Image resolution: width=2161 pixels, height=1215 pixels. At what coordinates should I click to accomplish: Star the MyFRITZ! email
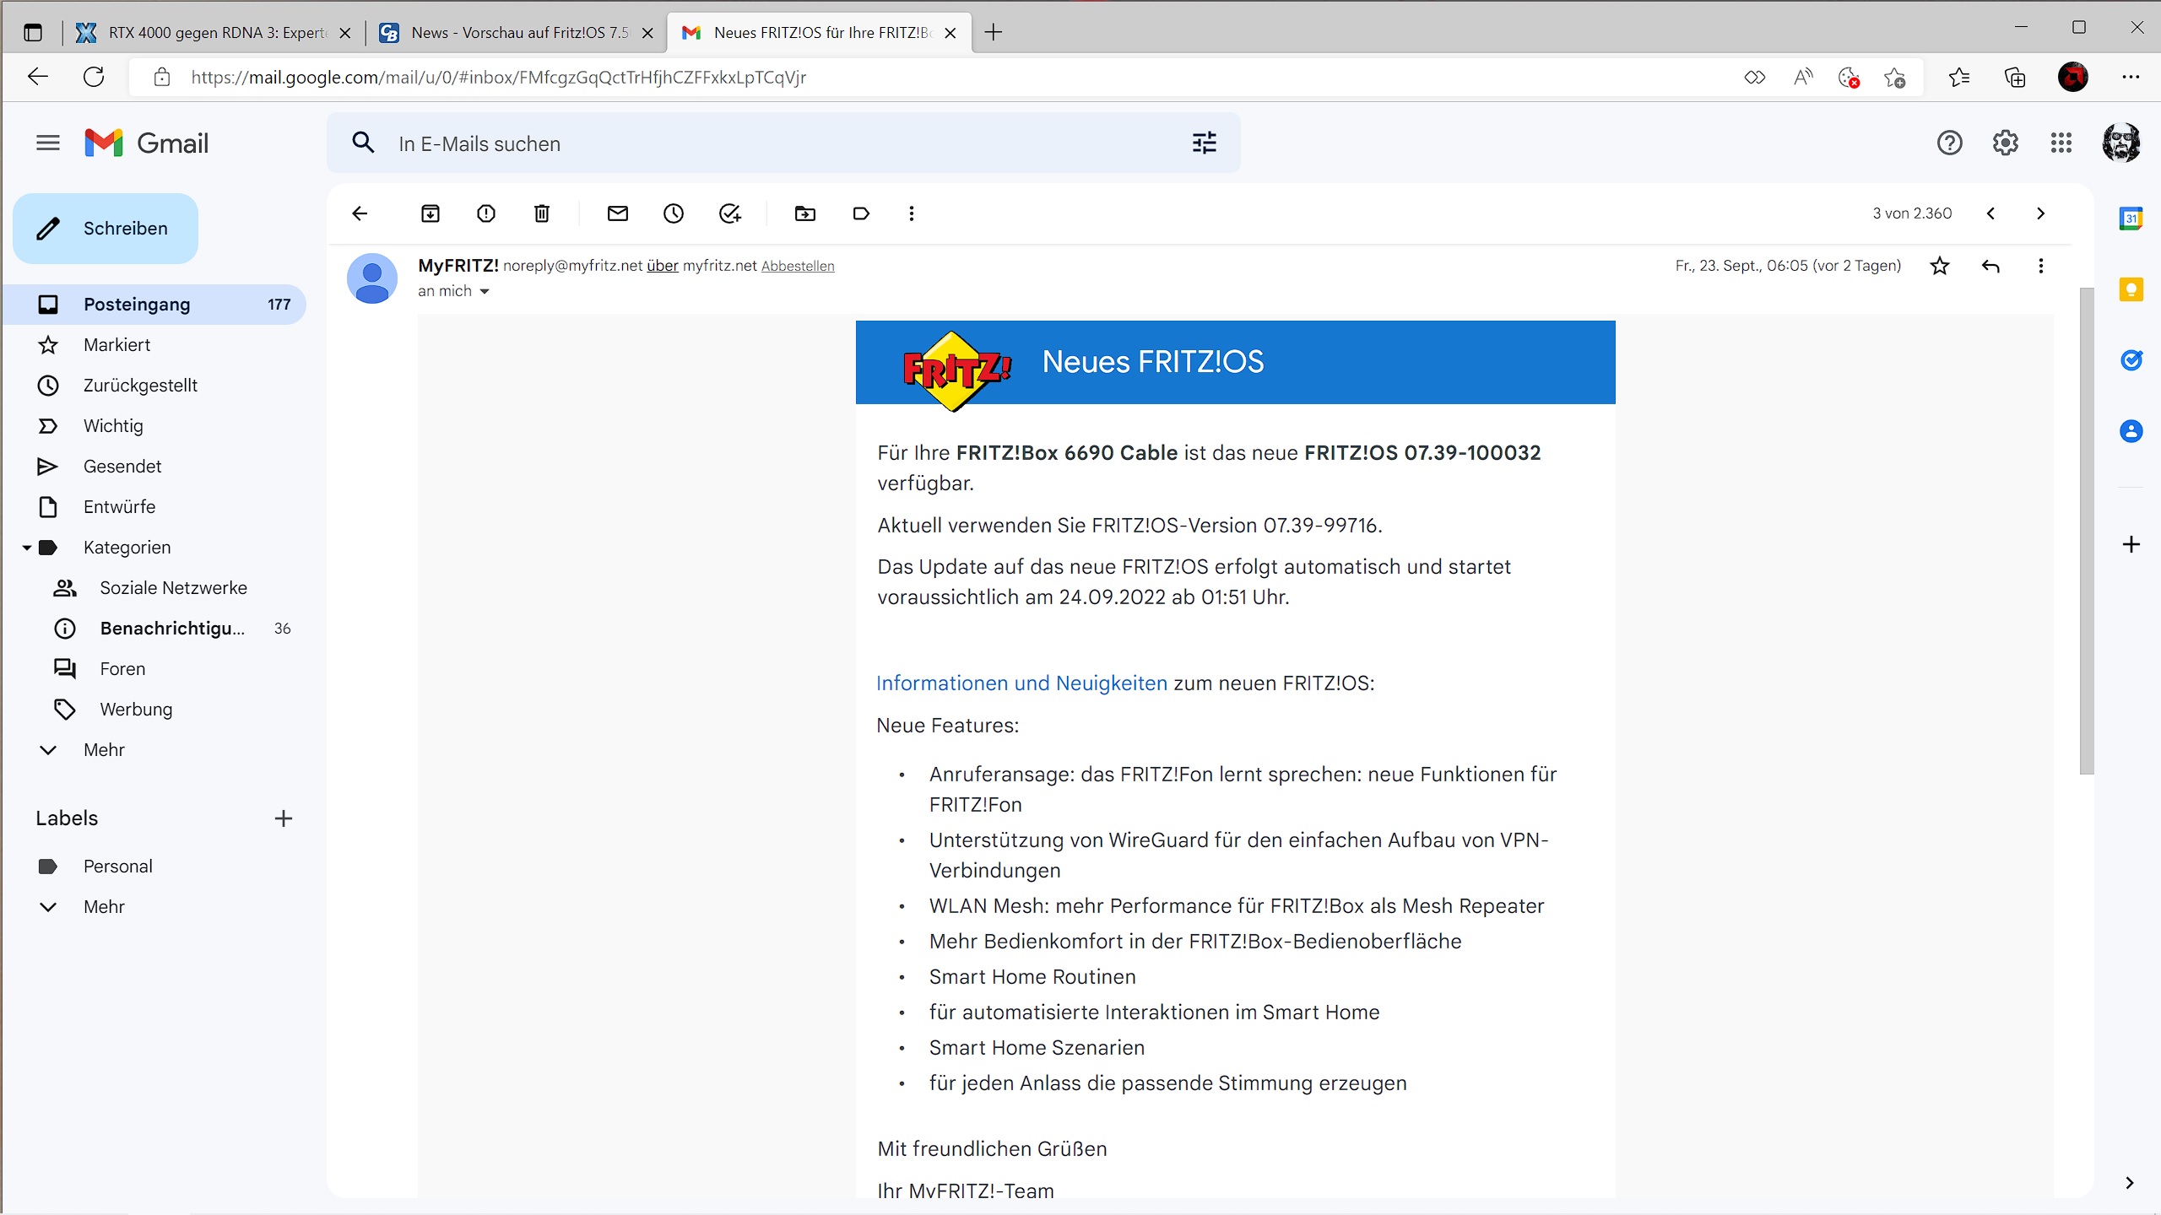coord(1940,266)
